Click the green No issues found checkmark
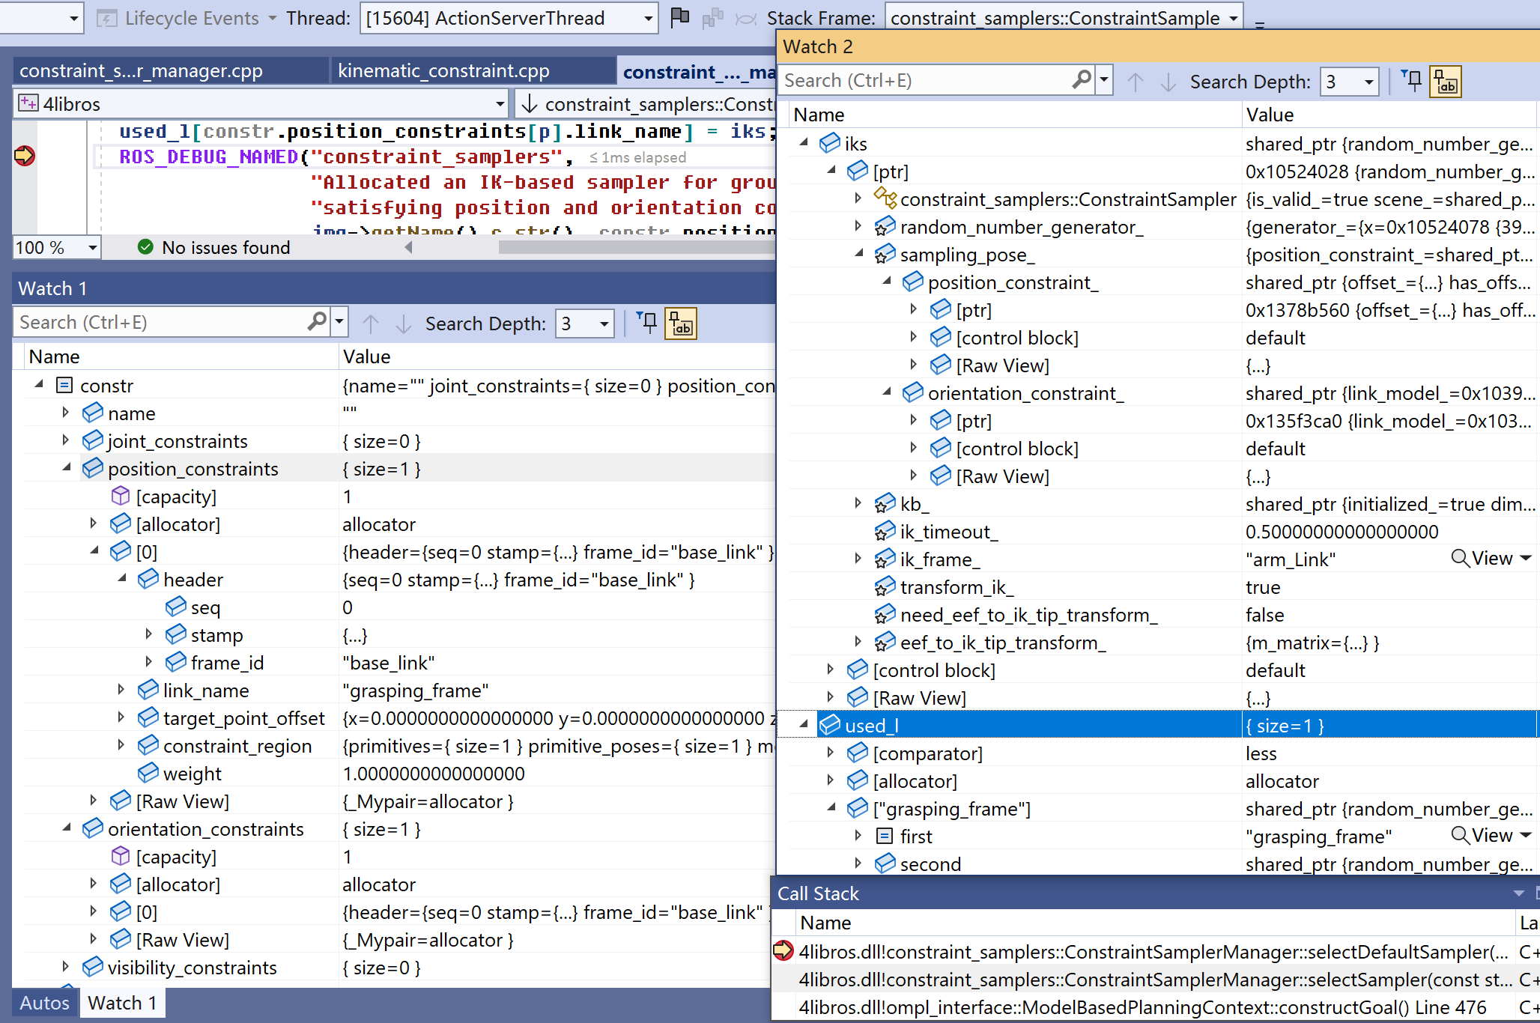The image size is (1540, 1023). 146,247
